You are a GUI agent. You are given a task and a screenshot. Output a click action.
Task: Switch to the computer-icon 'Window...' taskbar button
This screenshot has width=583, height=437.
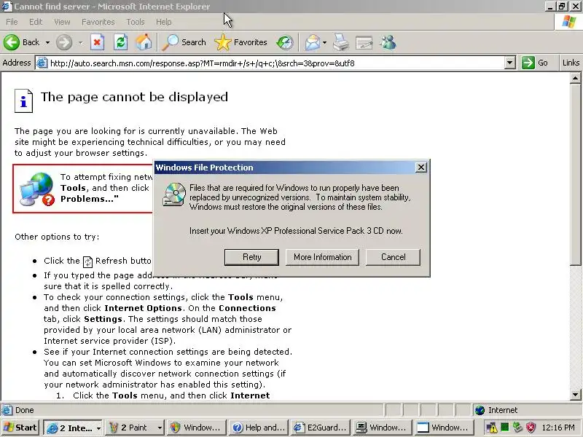(381, 428)
